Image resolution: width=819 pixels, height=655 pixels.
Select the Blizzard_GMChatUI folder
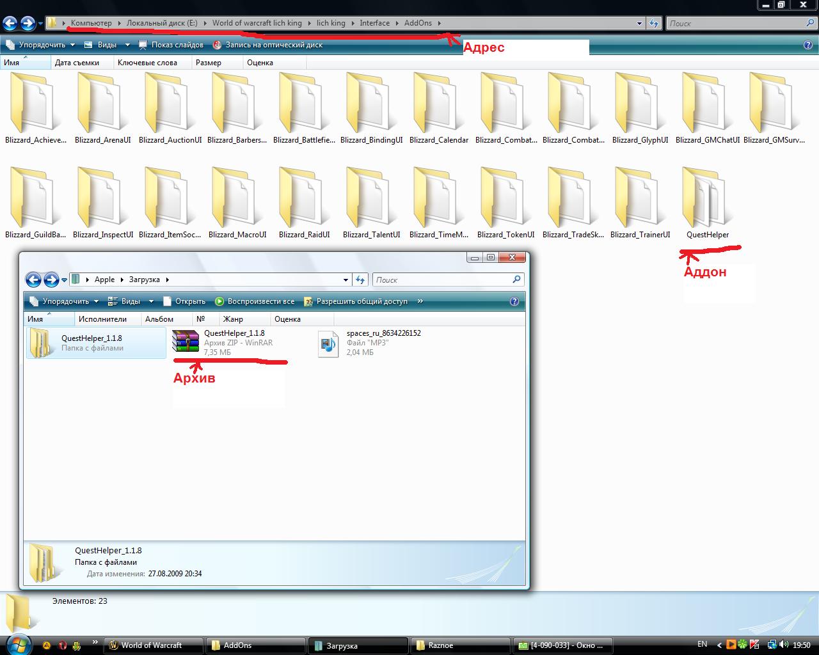[x=708, y=109]
